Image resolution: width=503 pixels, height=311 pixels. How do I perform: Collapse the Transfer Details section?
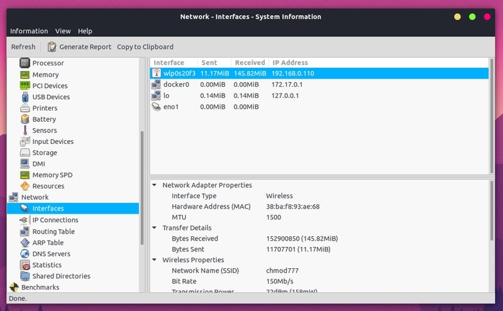point(154,227)
